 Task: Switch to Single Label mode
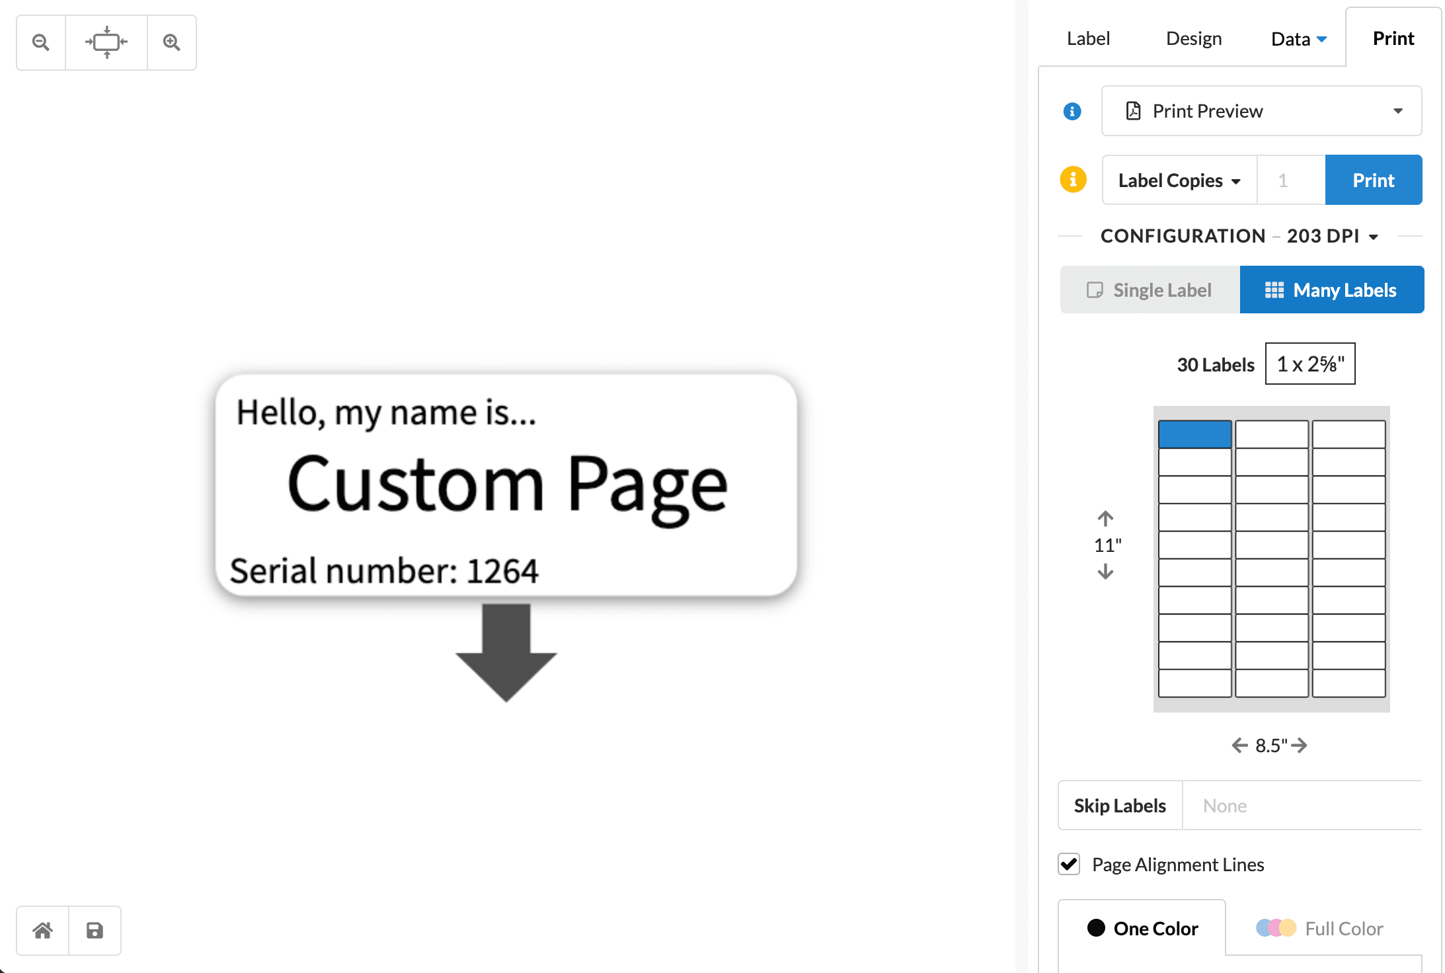click(1150, 290)
